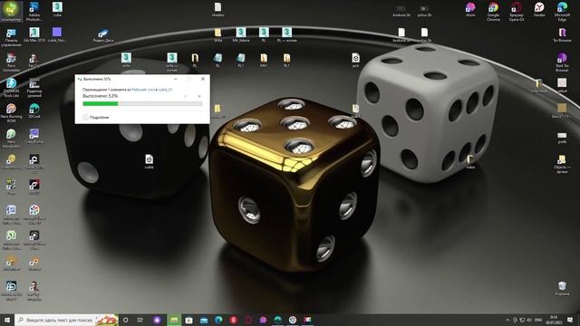Select the purple cubik_Nor image file

(57, 35)
